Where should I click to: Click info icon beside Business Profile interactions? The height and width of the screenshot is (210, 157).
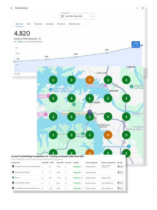click(40, 39)
